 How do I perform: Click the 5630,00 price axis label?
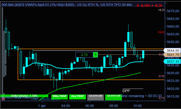coord(173,73)
